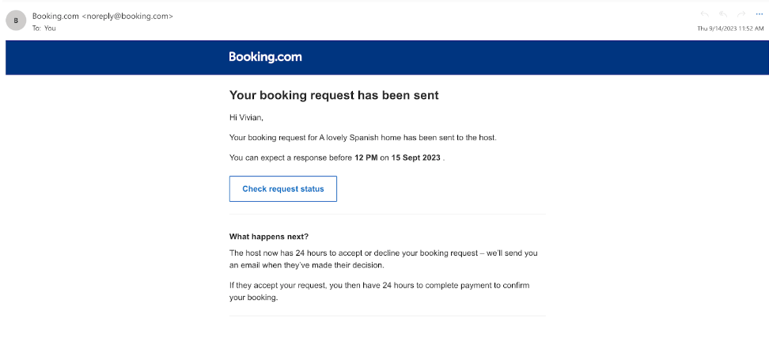
Task: Click the divider line below the final paragraph
Action: pos(387,316)
